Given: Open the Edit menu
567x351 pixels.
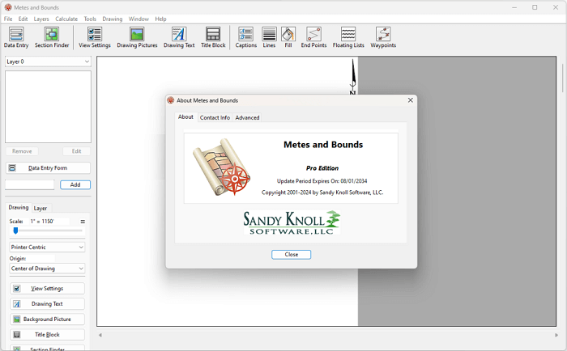Looking at the screenshot, I should click(x=23, y=19).
